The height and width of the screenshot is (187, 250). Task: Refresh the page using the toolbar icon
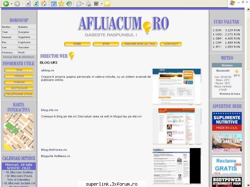[36, 3]
